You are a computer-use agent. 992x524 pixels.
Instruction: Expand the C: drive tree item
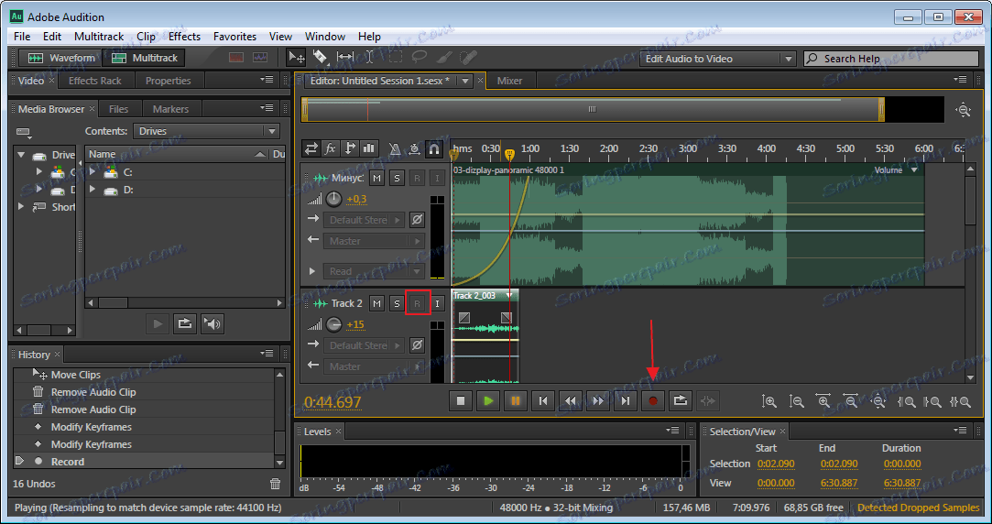[93, 172]
